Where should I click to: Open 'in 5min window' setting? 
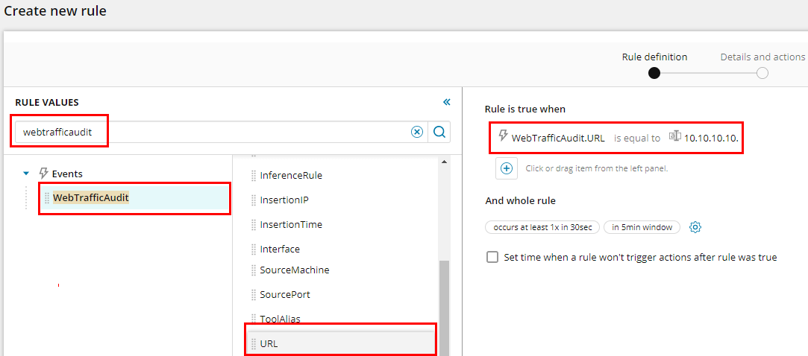(x=642, y=227)
